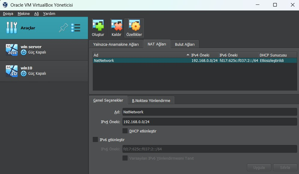Click fd17:625c:f037:2::/64 table cell
Screen dimensions: 299x174
239,61
